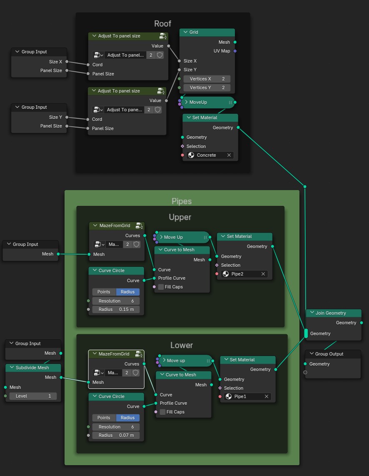Viewport: 369px width, 476px height.
Task: Click the 'Adjust To panel...' node group name field
Action: point(125,55)
